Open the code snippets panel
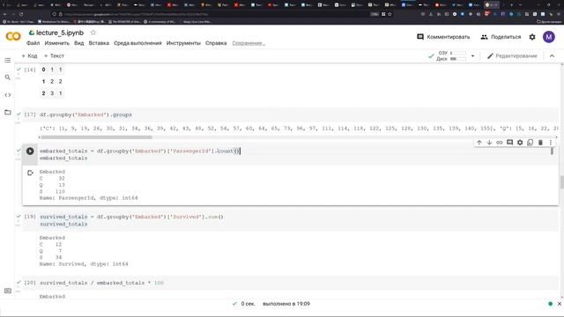The width and height of the screenshot is (564, 317). pos(8,95)
